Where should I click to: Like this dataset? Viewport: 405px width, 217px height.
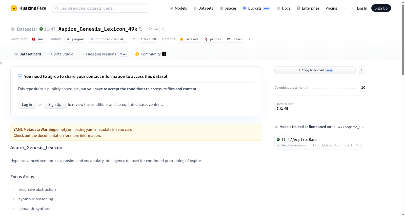[153, 29]
